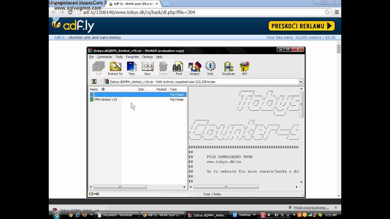Click the page vertical scrollbar thumb
The width and height of the screenshot is (390, 219).
[x=339, y=49]
